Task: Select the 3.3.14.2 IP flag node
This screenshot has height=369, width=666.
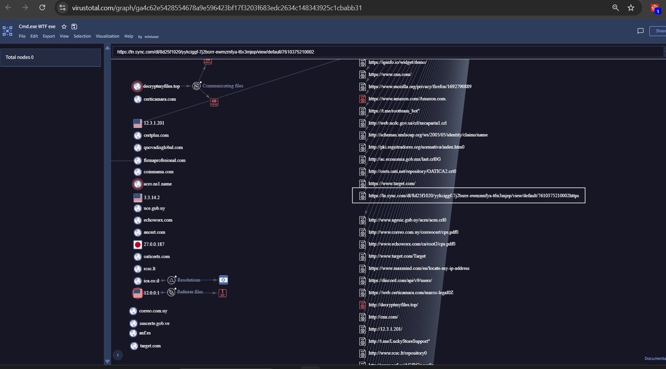Action: [x=138, y=197]
